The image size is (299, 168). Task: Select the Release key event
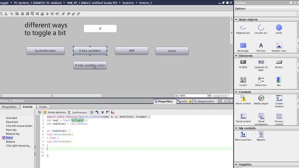coord(13,134)
